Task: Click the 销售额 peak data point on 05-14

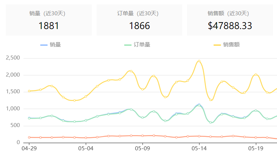Action: (x=199, y=61)
